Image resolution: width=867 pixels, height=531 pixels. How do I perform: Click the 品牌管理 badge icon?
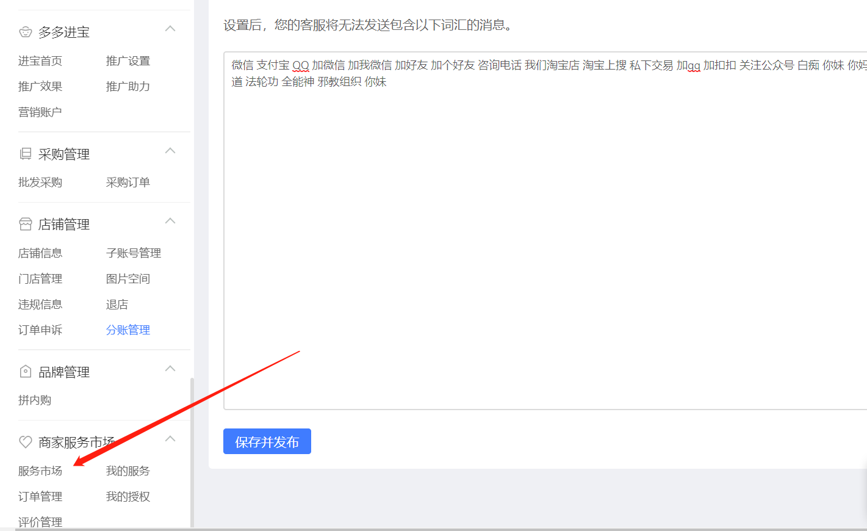(x=26, y=371)
